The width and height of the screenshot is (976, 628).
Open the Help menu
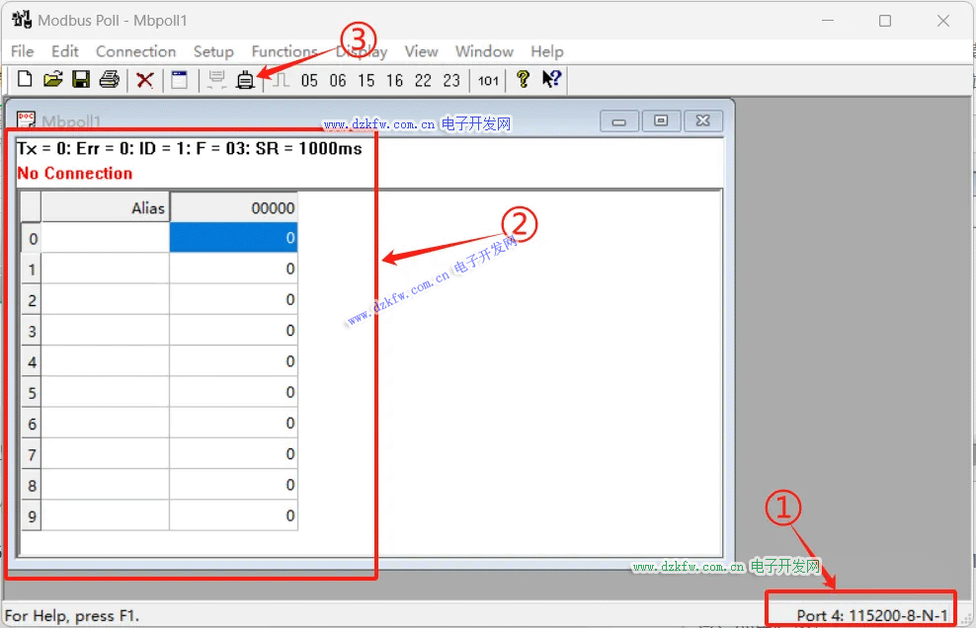tap(547, 51)
